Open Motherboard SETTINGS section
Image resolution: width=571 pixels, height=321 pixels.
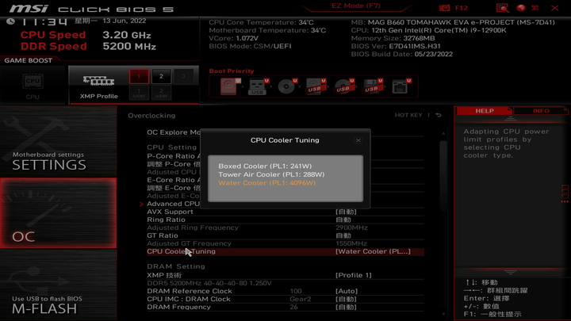click(x=58, y=142)
